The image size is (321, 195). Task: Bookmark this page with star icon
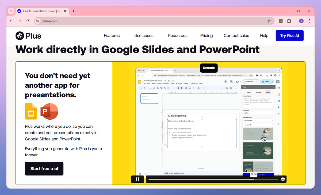269,21
